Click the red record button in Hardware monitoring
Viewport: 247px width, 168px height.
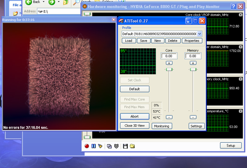(x=87, y=146)
